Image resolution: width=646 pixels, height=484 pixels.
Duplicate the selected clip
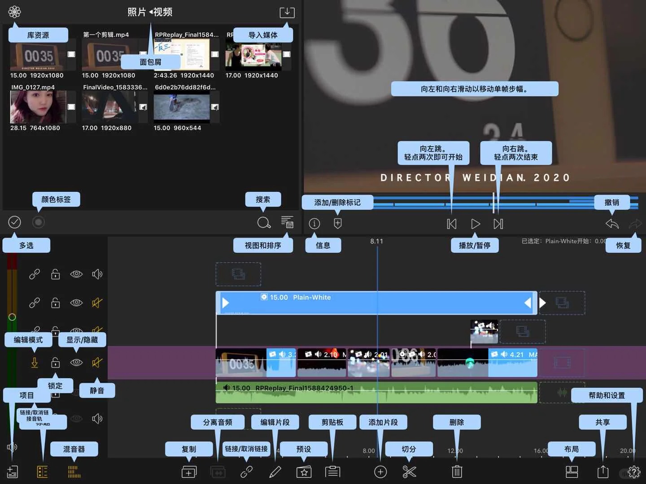tap(189, 472)
